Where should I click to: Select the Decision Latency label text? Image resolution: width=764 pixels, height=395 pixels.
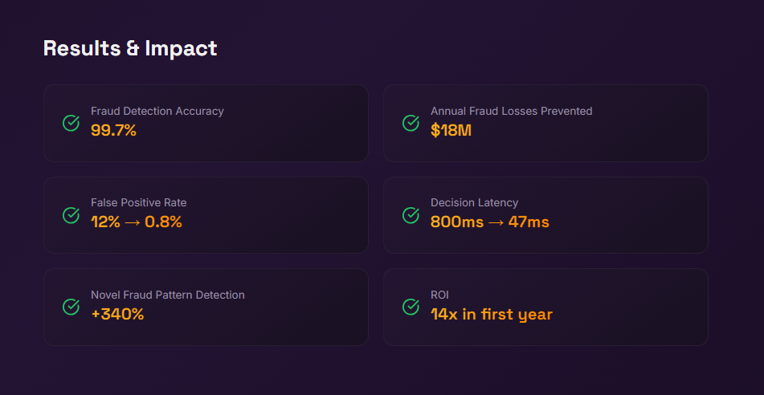tap(474, 202)
